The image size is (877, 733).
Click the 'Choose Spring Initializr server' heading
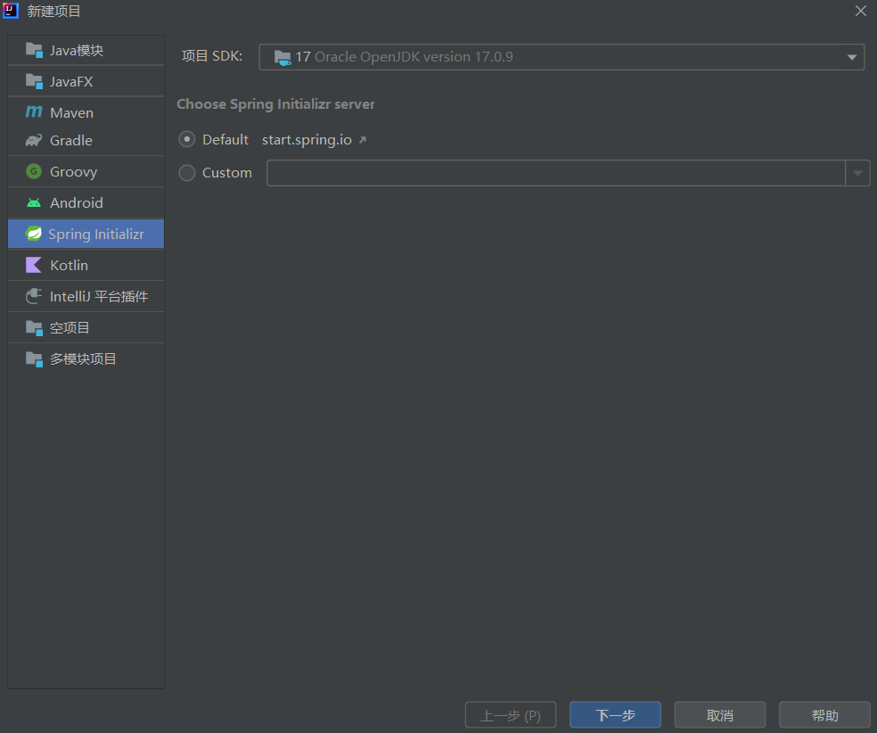tap(275, 104)
